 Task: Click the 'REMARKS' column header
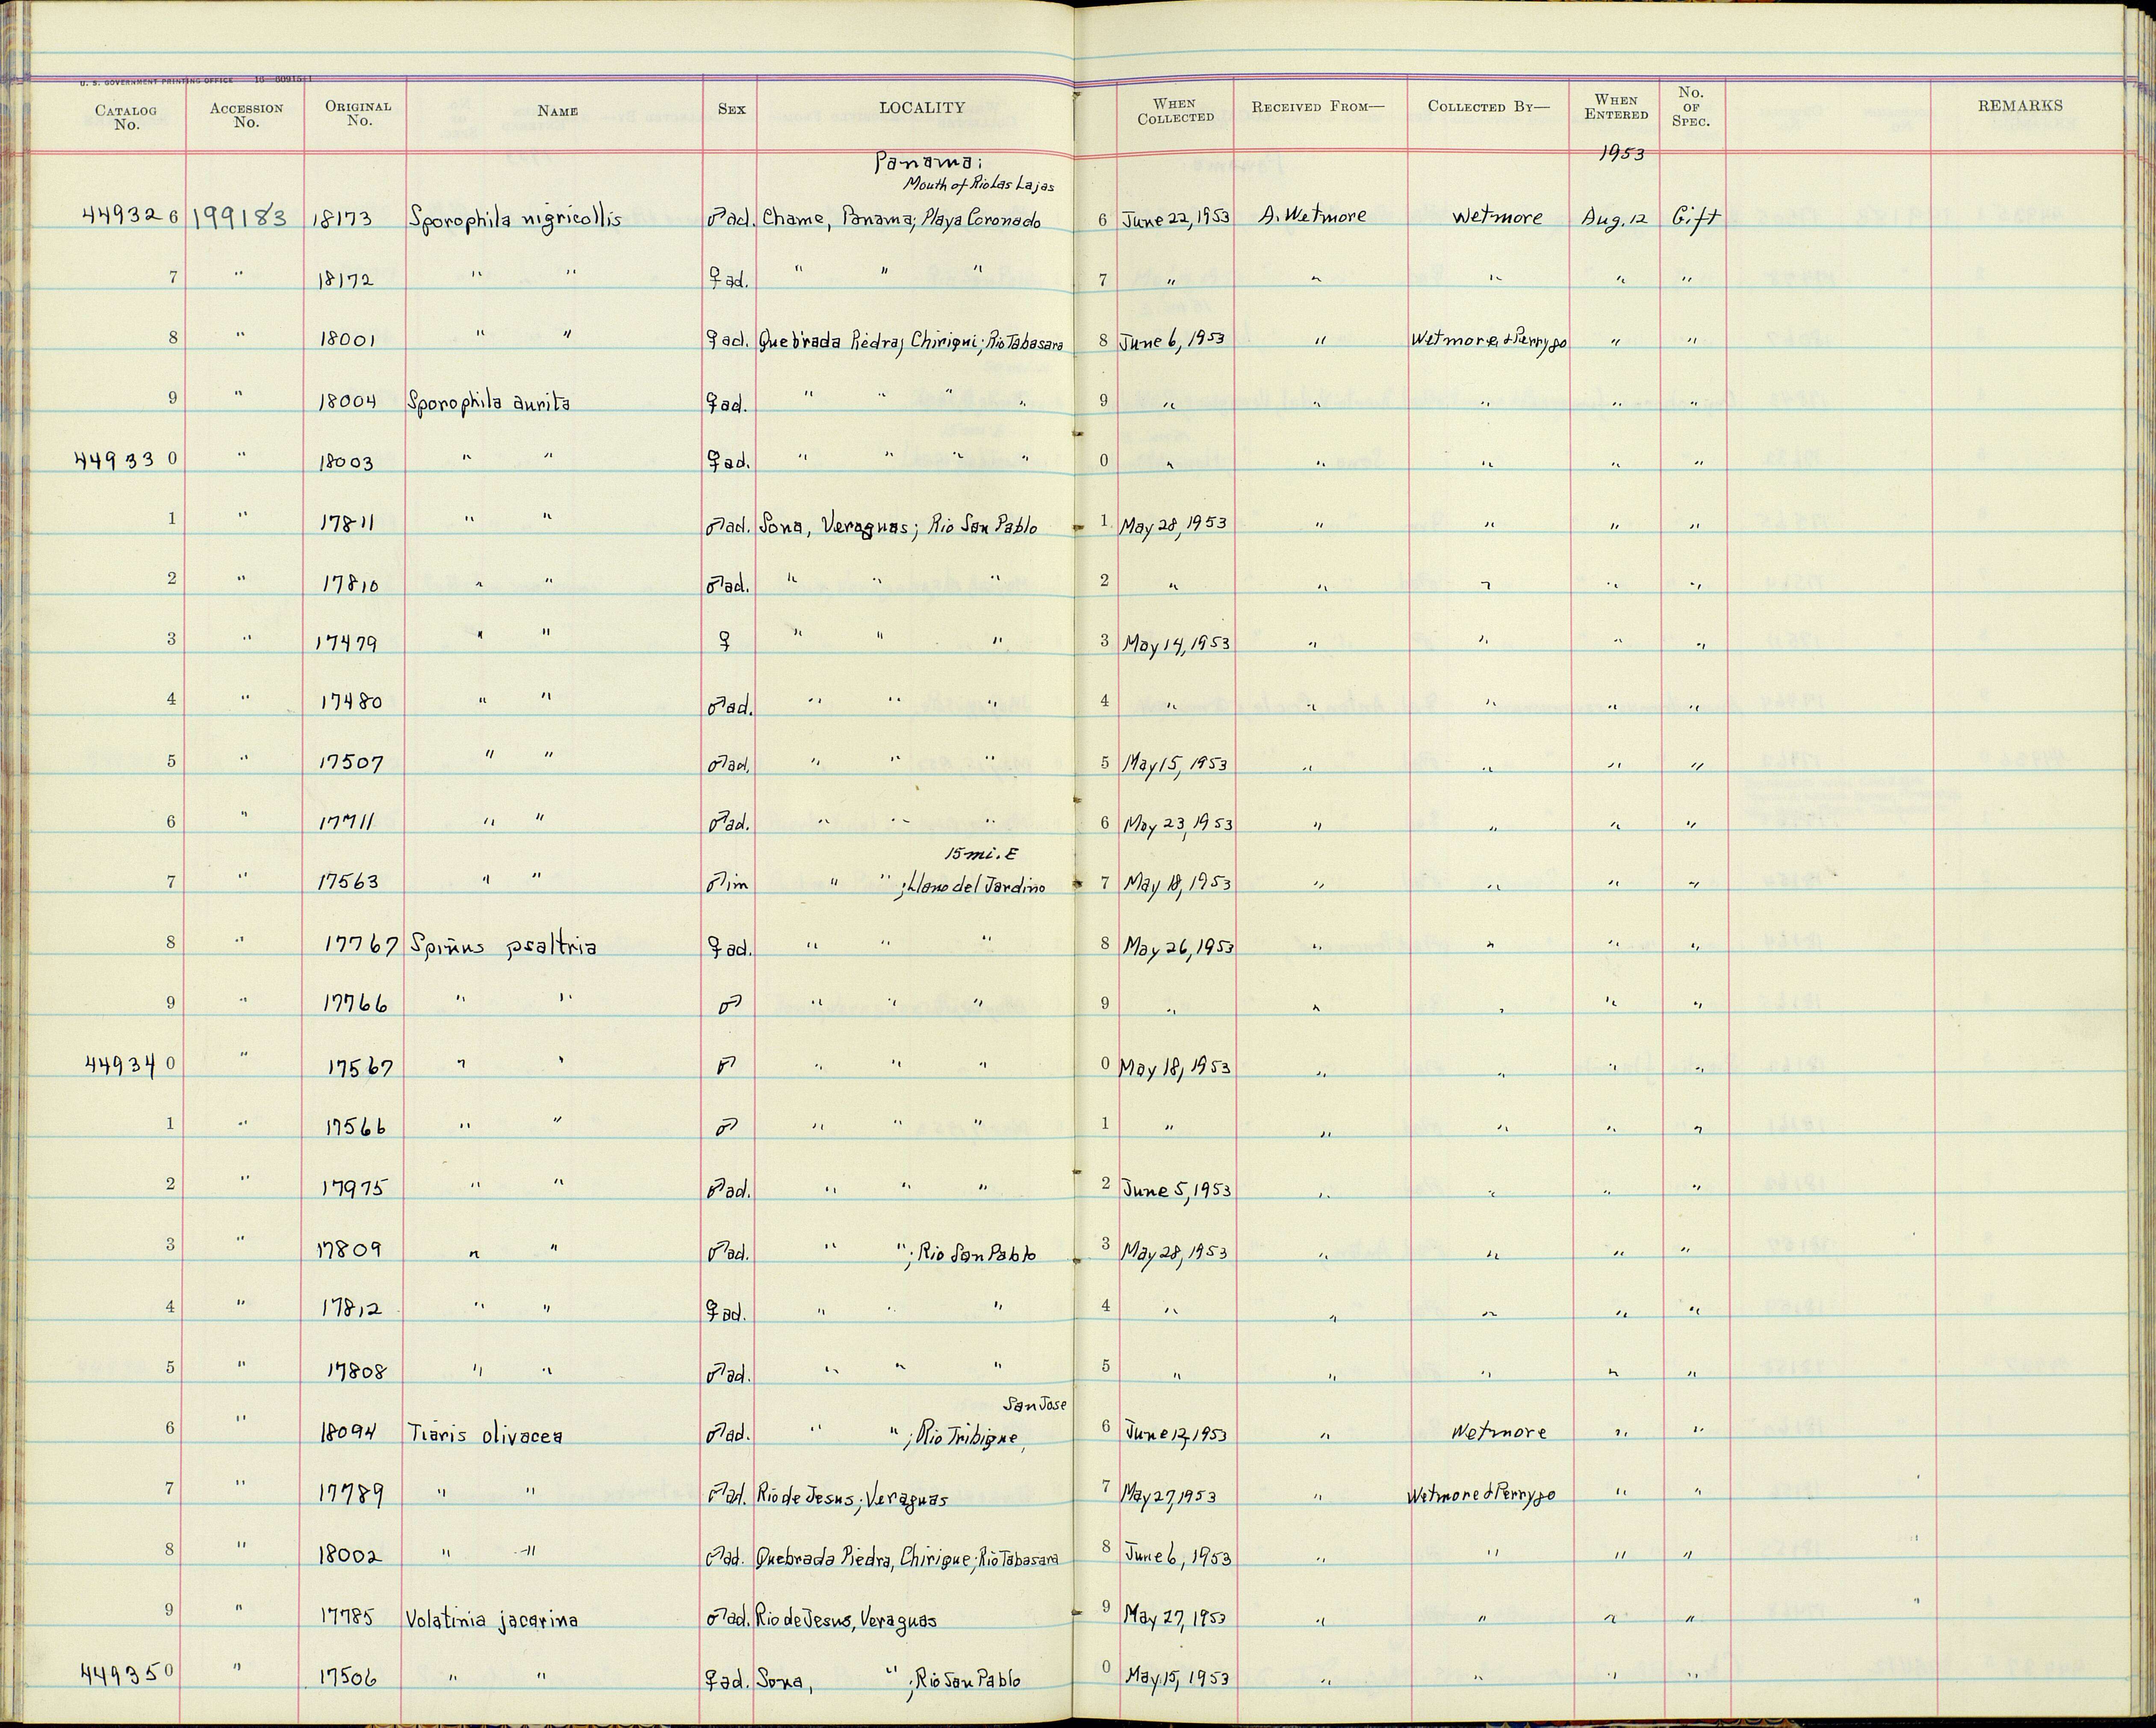click(x=2020, y=105)
